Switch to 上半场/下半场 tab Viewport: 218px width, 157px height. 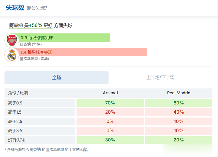coord(160,77)
